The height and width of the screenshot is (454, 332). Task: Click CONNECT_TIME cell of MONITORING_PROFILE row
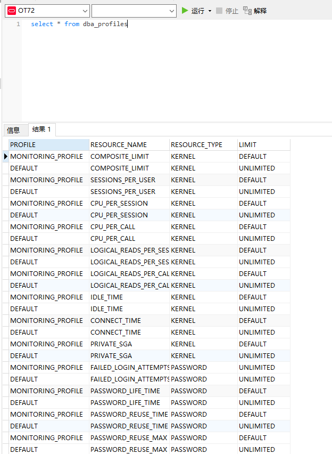click(129, 321)
